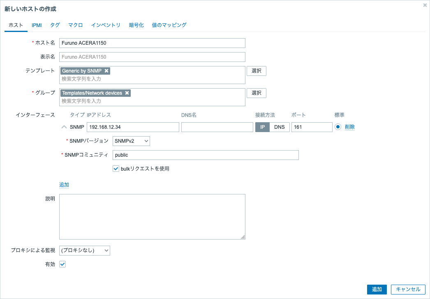This screenshot has height=299, width=430.
Task: Toggle the 有効 checkbox
Action: 62,264
